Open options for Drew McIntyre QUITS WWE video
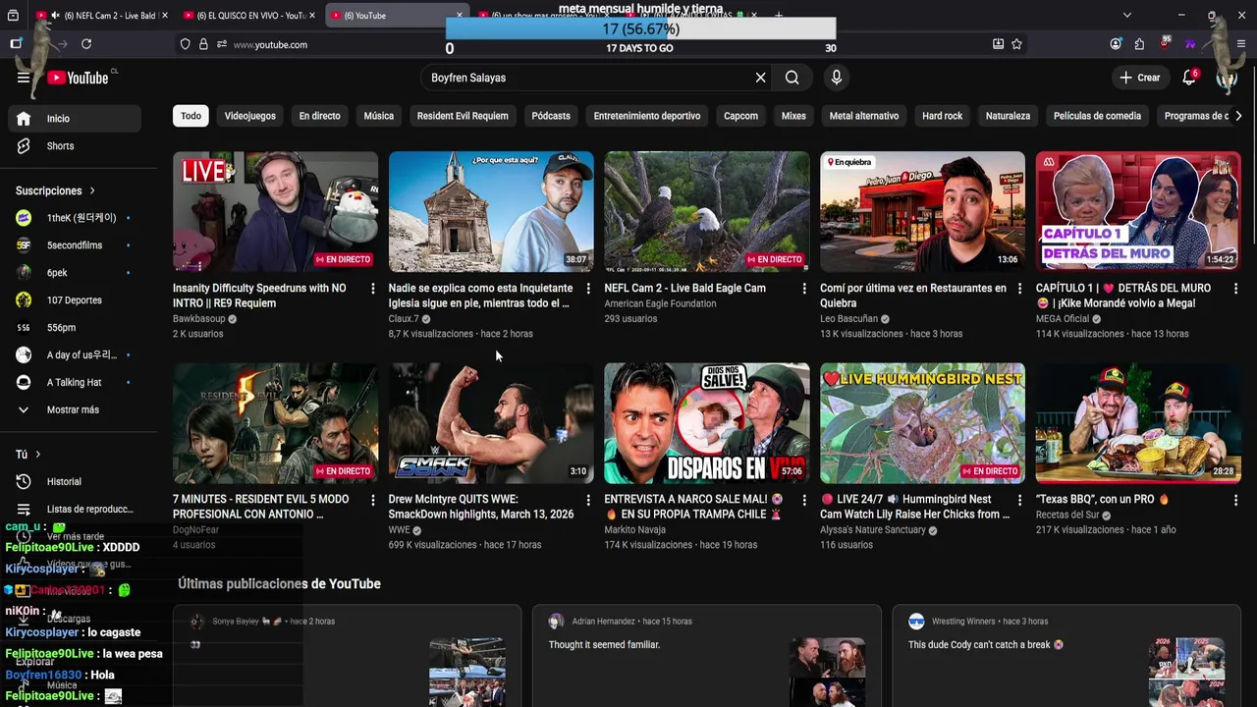 [x=588, y=500]
